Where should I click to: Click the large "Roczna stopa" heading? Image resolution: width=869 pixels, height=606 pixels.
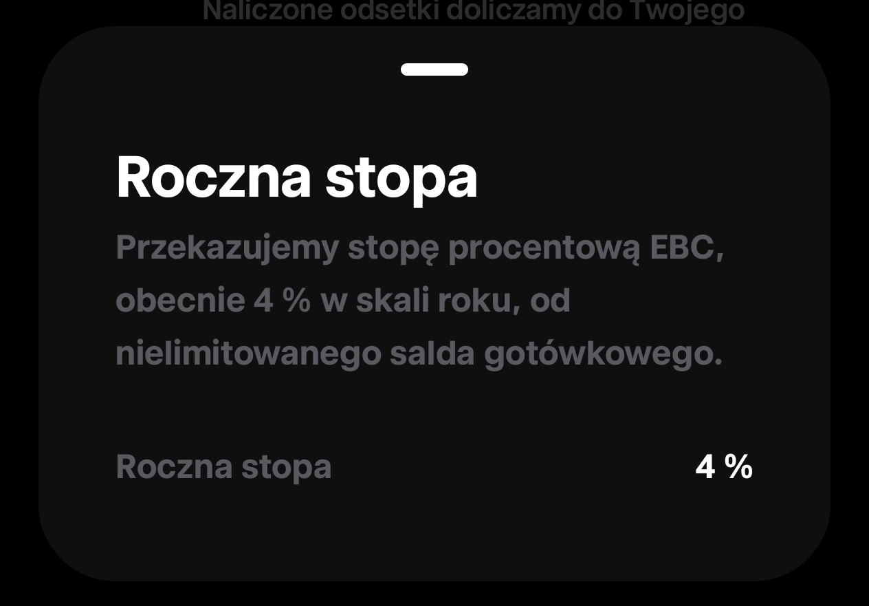(296, 177)
